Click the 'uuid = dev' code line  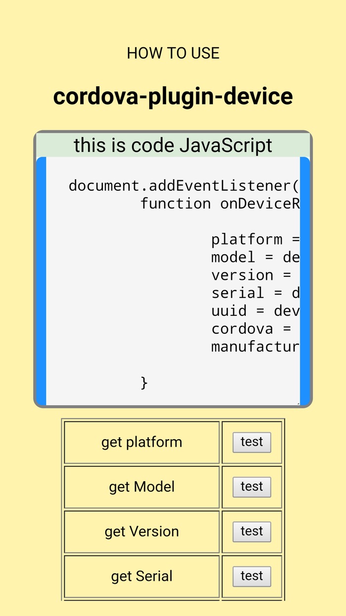tap(256, 310)
